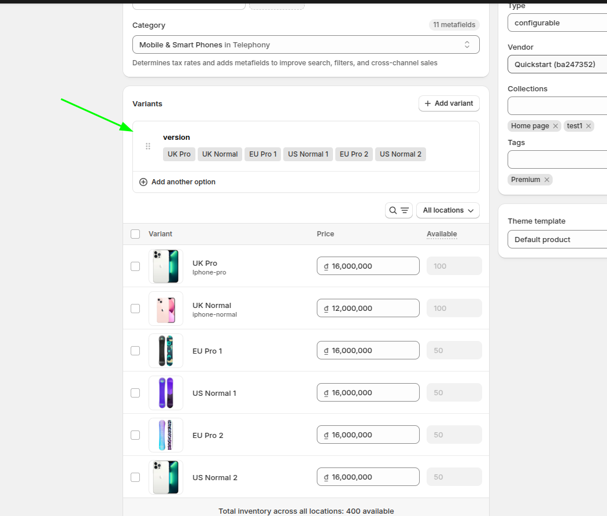Viewport: 607px width, 516px height.
Task: Click the UK Normal price field
Action: [x=368, y=309]
